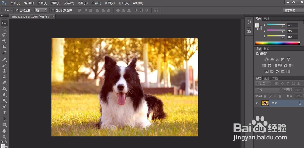Switch to the 色板 tab
Screen dimensions: 304x148
coord(267,19)
